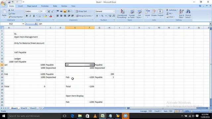Viewport: 212px width, 119px height.
Task: Select Sheet2 worksheet tab
Action: pos(24,108)
